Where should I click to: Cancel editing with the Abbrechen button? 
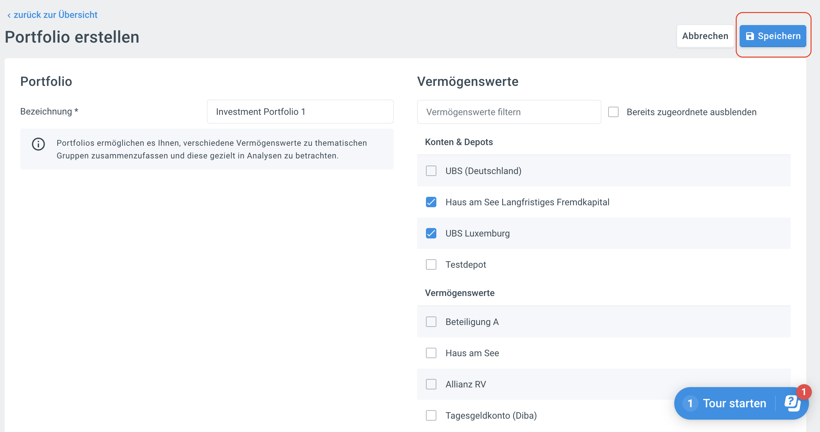(705, 36)
